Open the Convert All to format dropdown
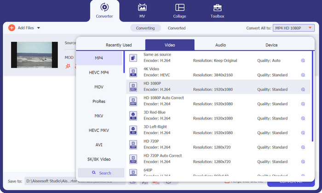 pyautogui.click(x=293, y=28)
